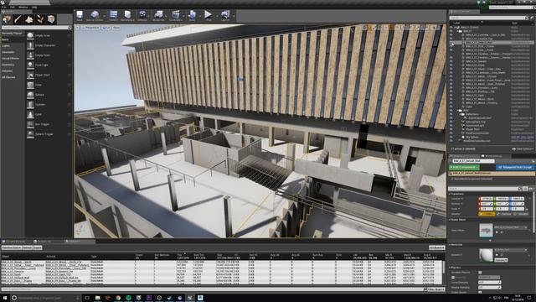Open the Content browser toolbar icon
Screen dimensions: 536x302
click(114, 15)
